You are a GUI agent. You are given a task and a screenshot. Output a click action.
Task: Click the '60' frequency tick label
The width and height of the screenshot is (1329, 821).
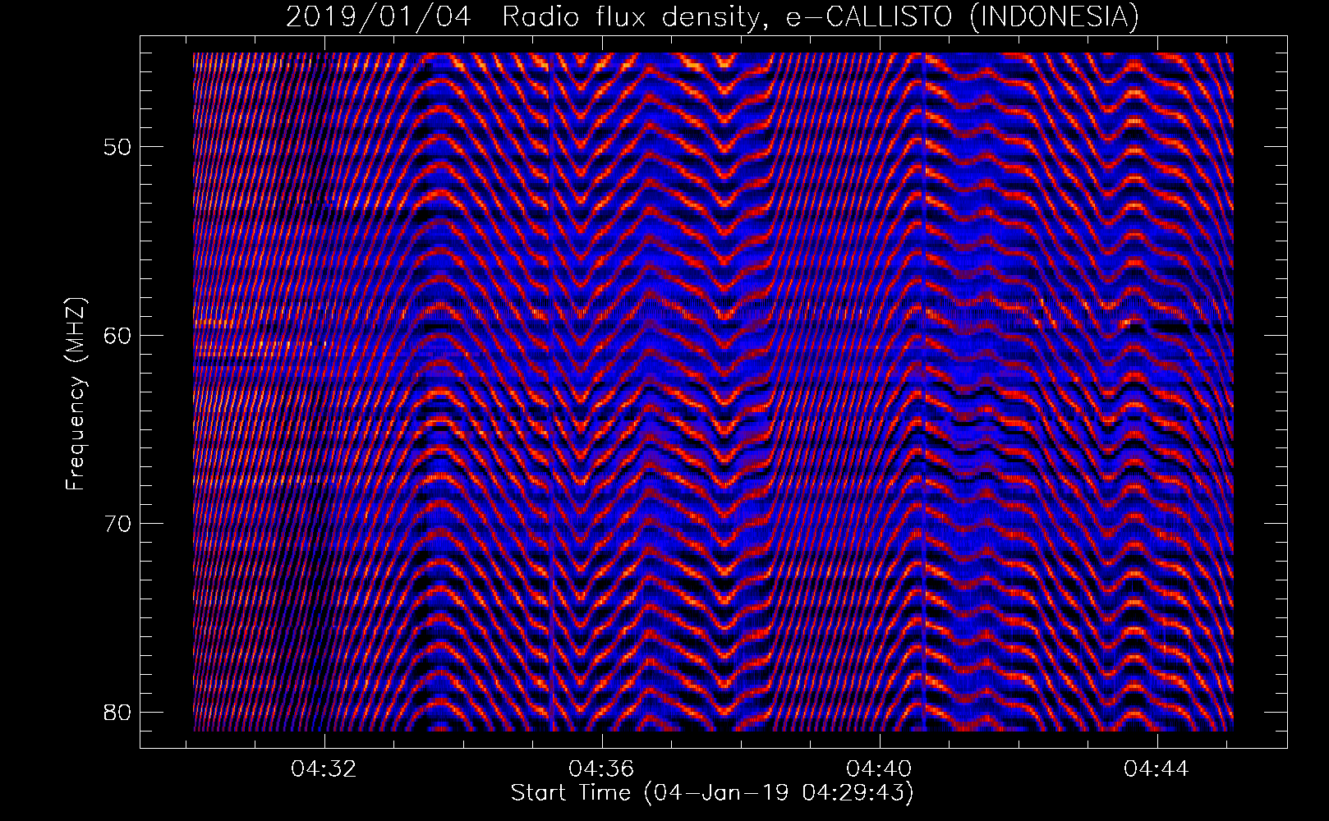[x=118, y=335]
